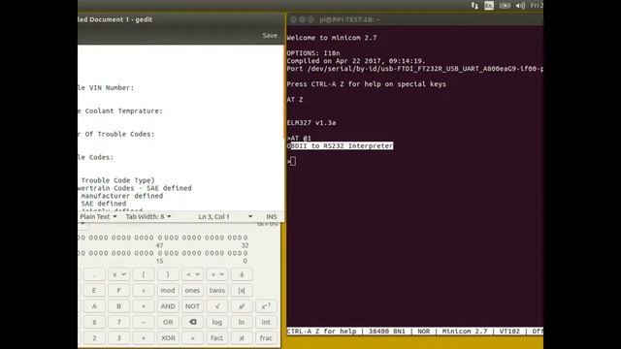
Task: Open the right shift dropdown in calculator
Action: point(217,274)
